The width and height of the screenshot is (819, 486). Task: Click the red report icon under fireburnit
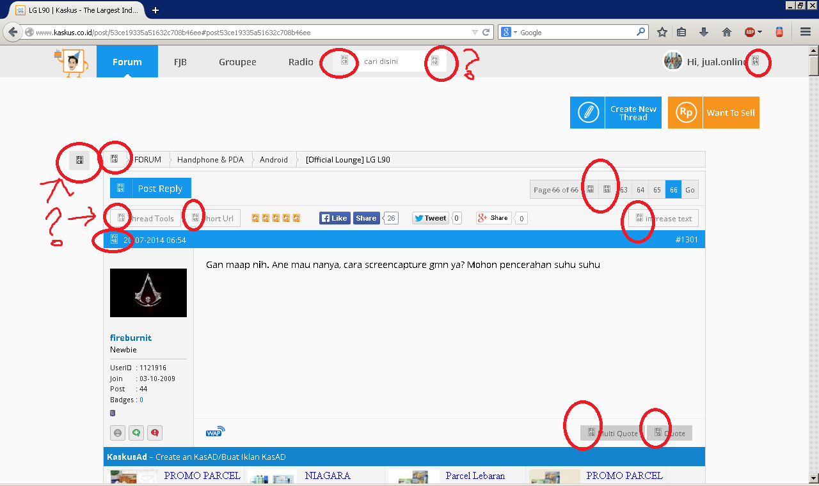155,433
